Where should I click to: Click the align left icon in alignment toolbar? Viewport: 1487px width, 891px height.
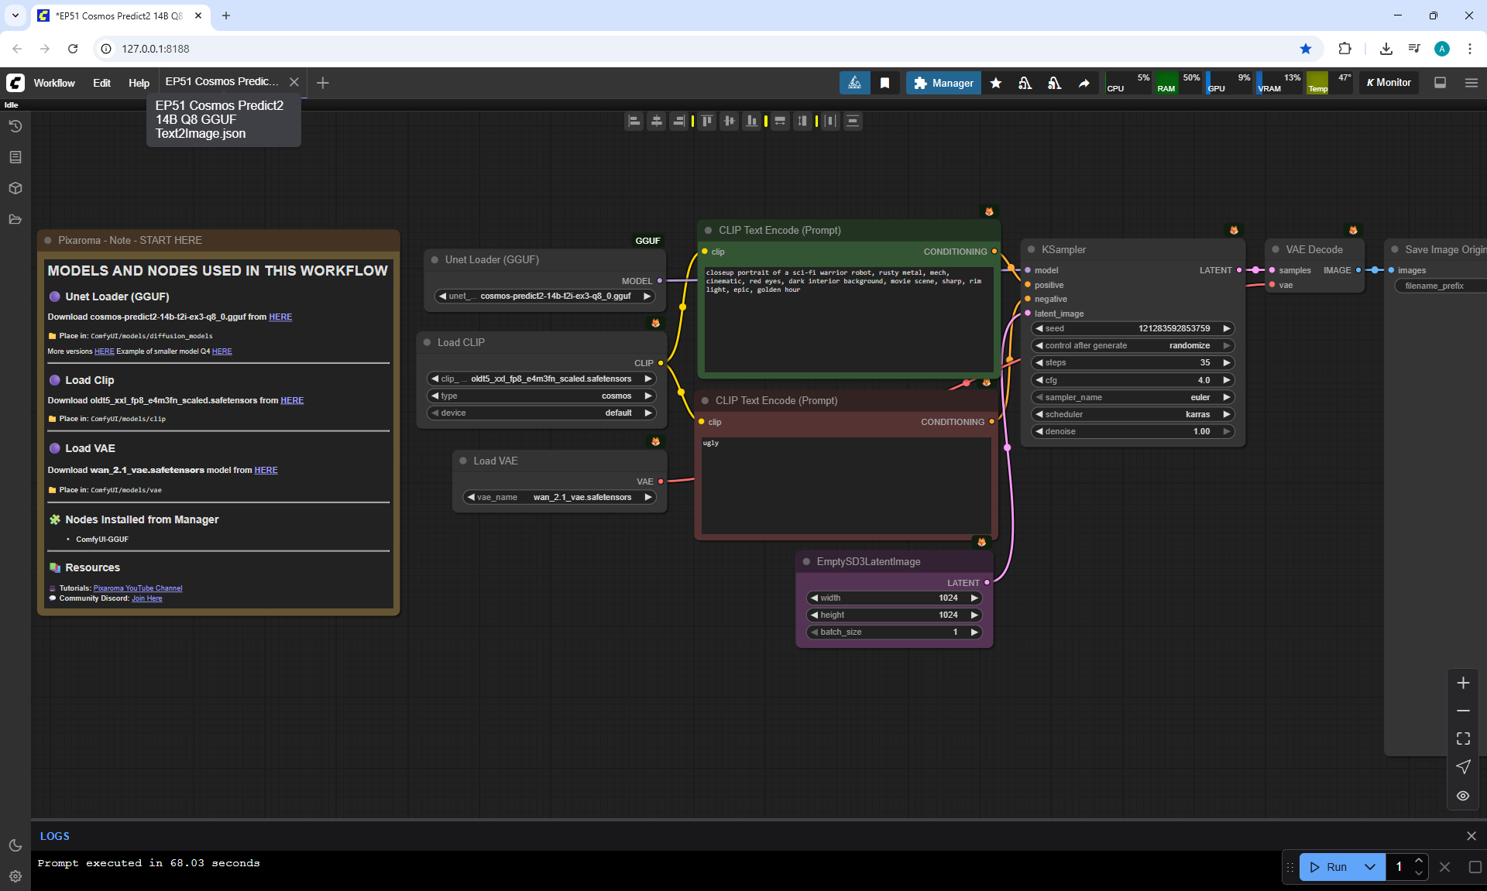pos(634,121)
